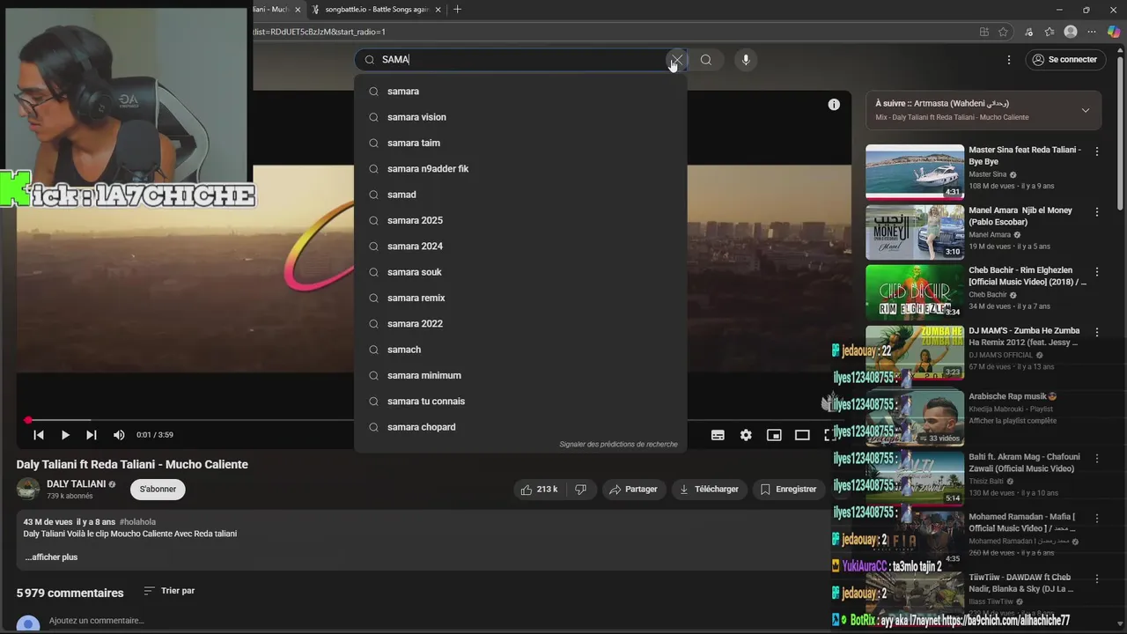Open options menu for Master Sina Bye Bye
Screen dimensions: 1127x634
click(x=1097, y=151)
